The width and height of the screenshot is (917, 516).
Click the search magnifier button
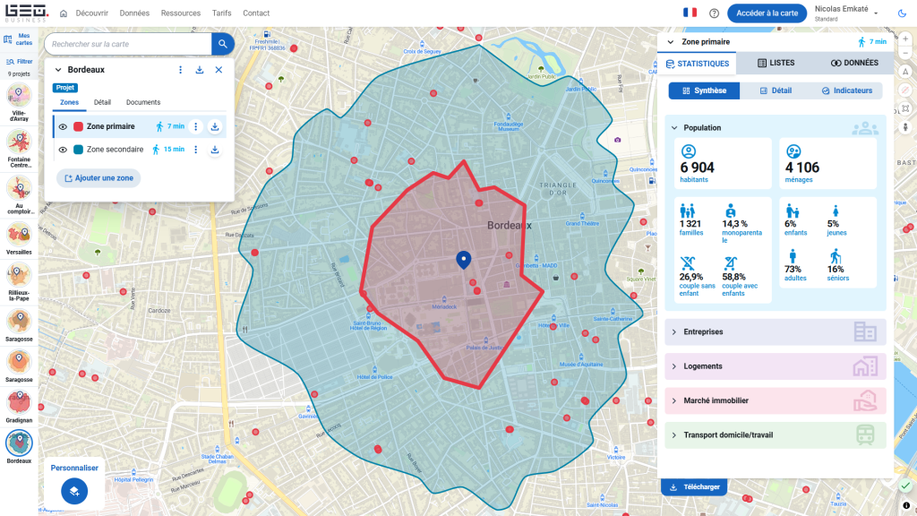point(222,43)
